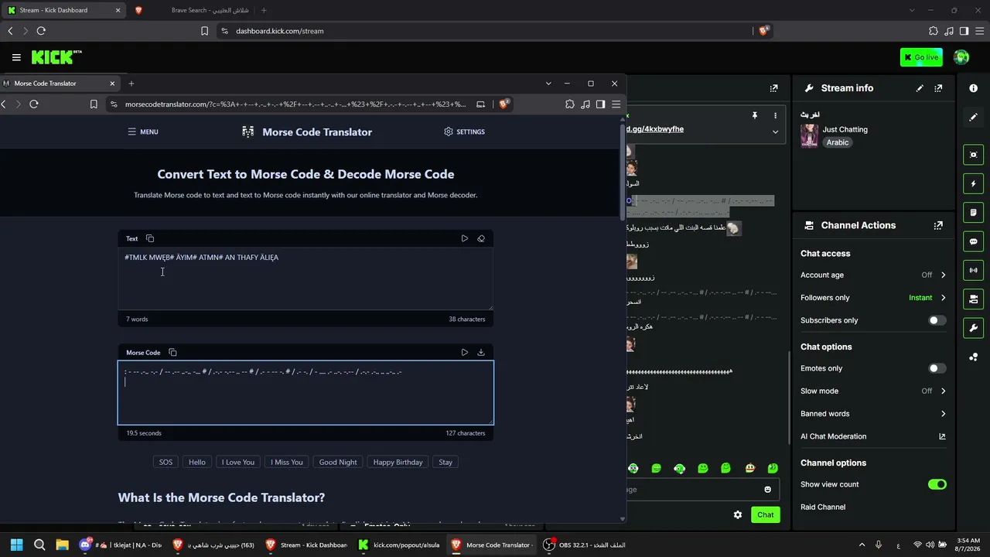
Task: Open the Account age setting
Action: point(873,275)
